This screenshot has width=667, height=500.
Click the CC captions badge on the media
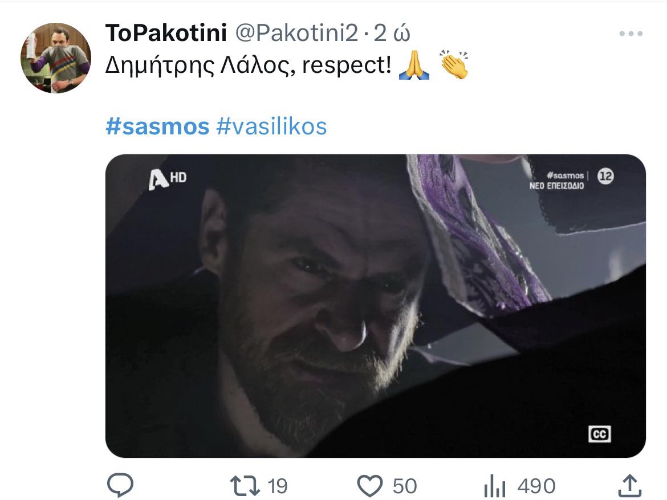click(600, 435)
